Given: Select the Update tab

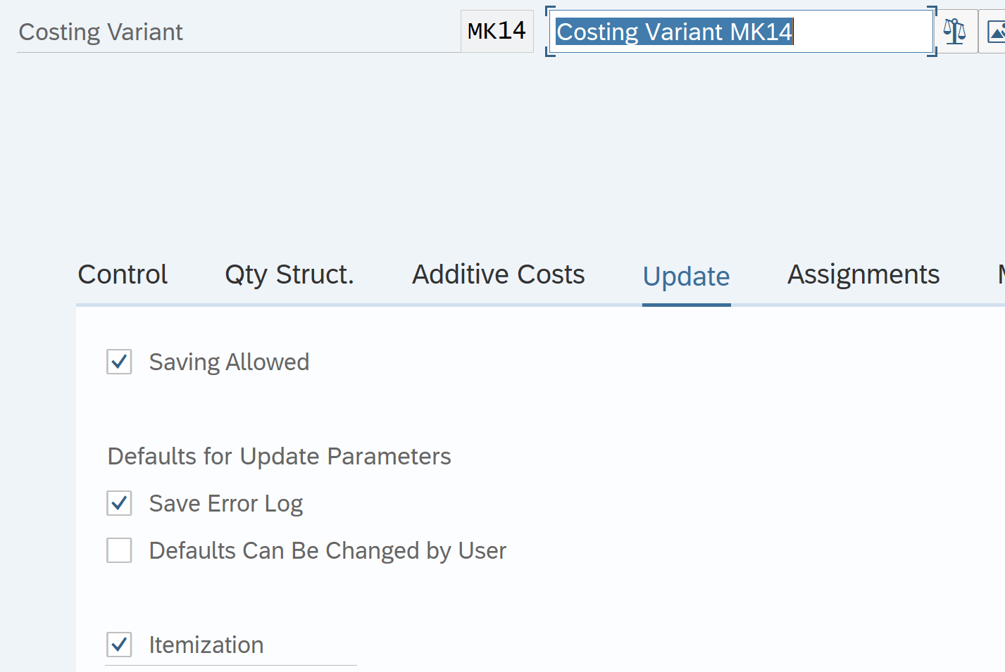Looking at the screenshot, I should [x=686, y=277].
